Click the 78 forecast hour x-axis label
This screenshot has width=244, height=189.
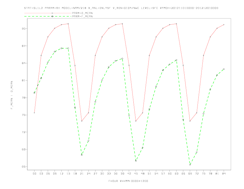pos(210,174)
